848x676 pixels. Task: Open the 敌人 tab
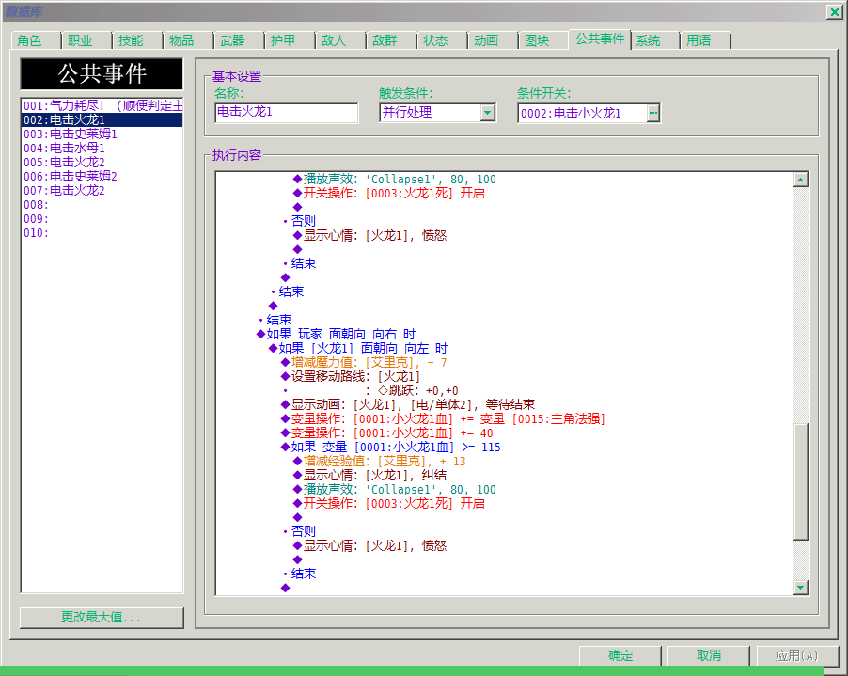[334, 40]
